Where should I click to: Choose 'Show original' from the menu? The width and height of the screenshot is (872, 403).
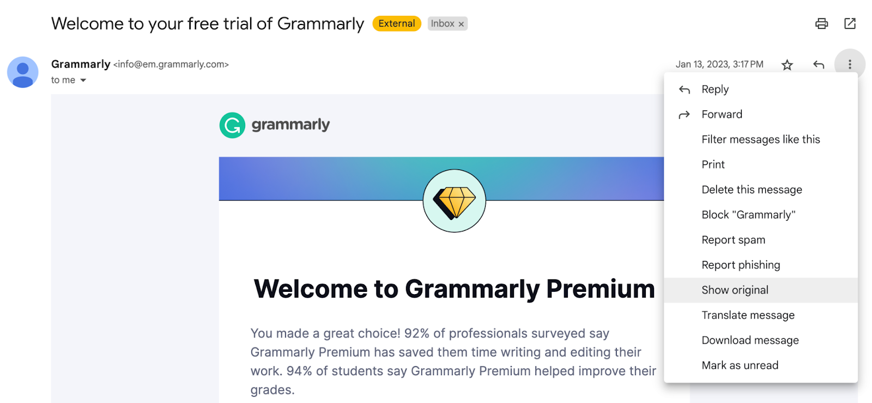point(735,290)
